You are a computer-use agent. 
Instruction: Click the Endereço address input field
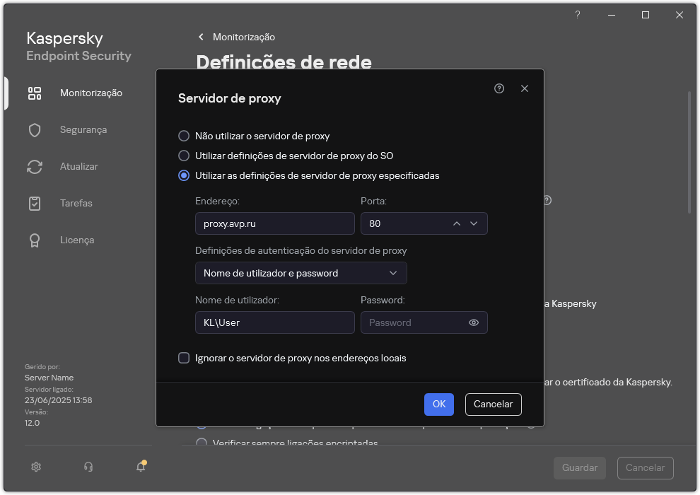274,223
